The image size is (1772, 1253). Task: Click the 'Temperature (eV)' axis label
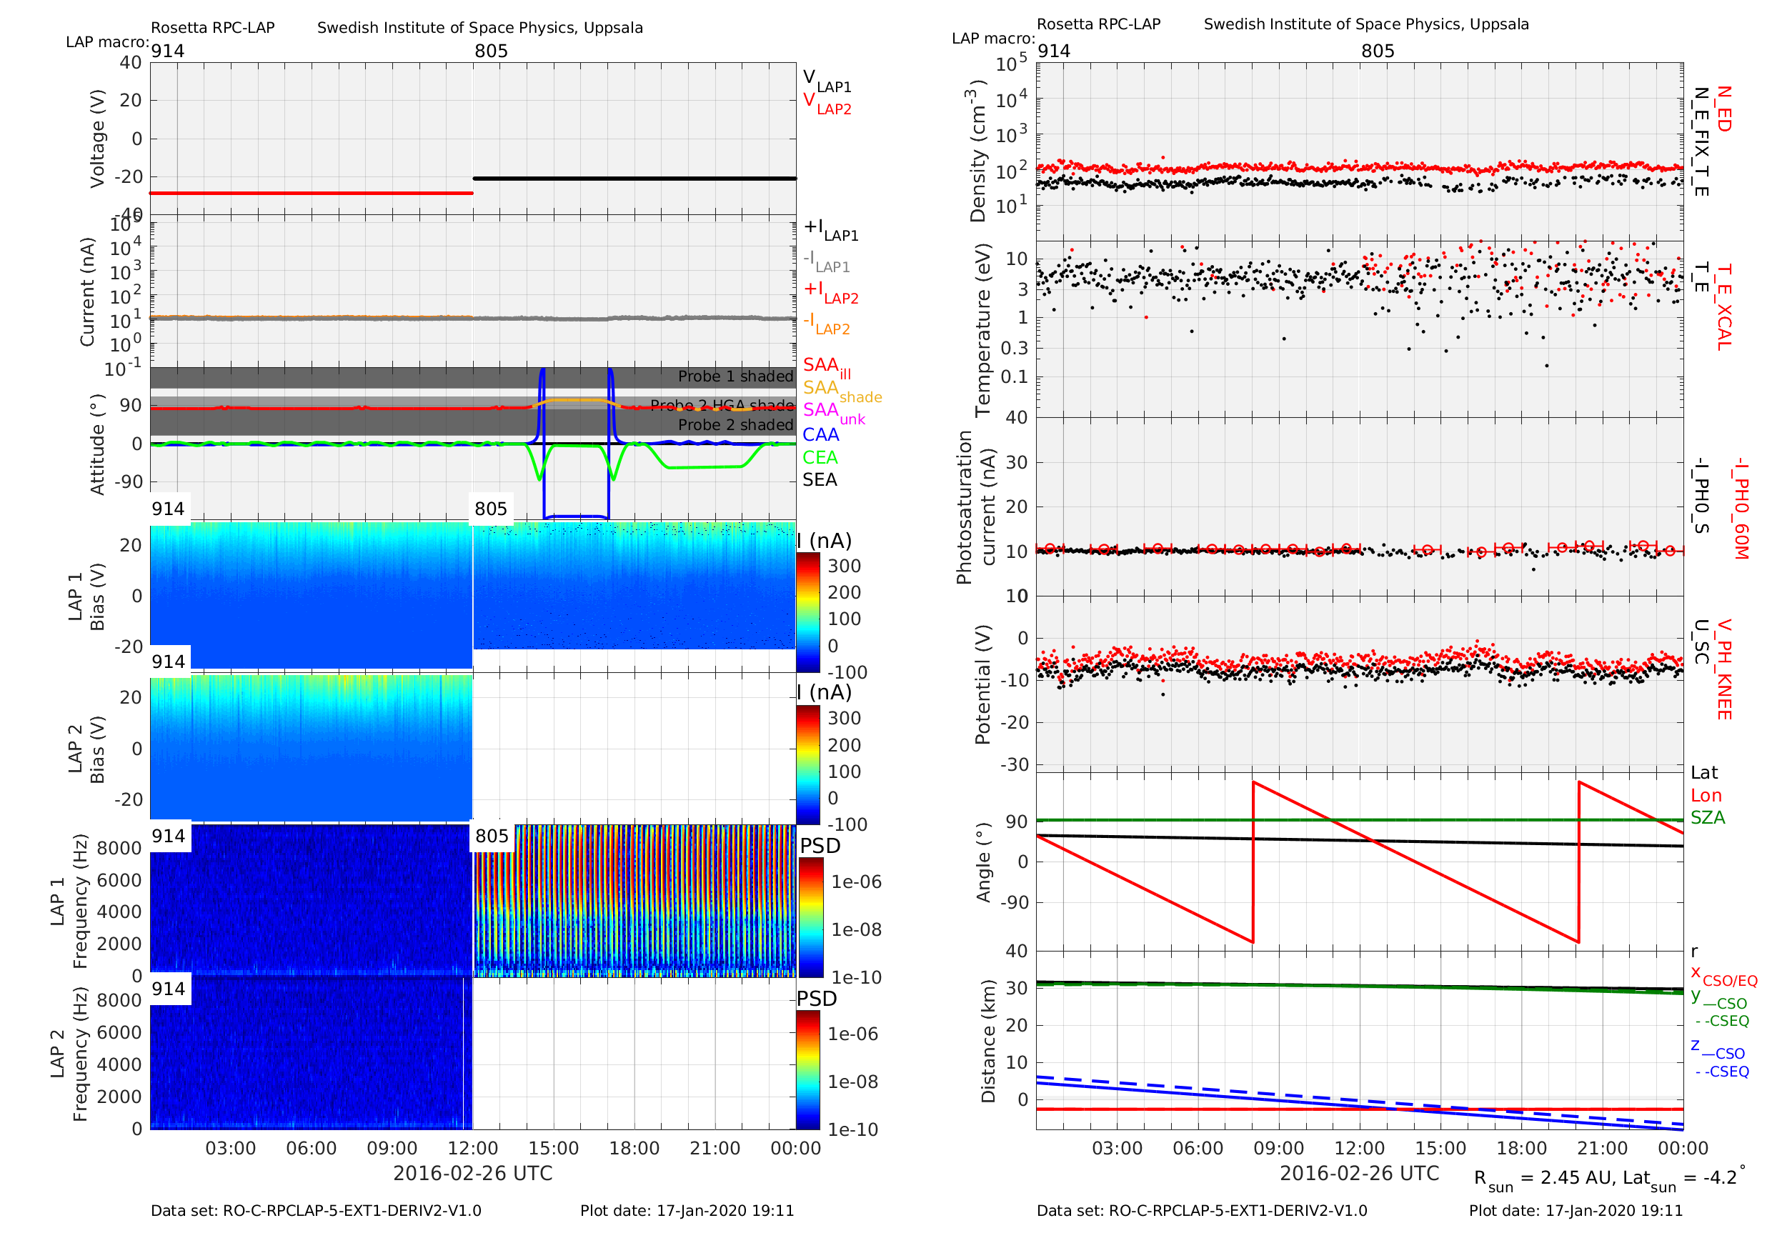(982, 330)
